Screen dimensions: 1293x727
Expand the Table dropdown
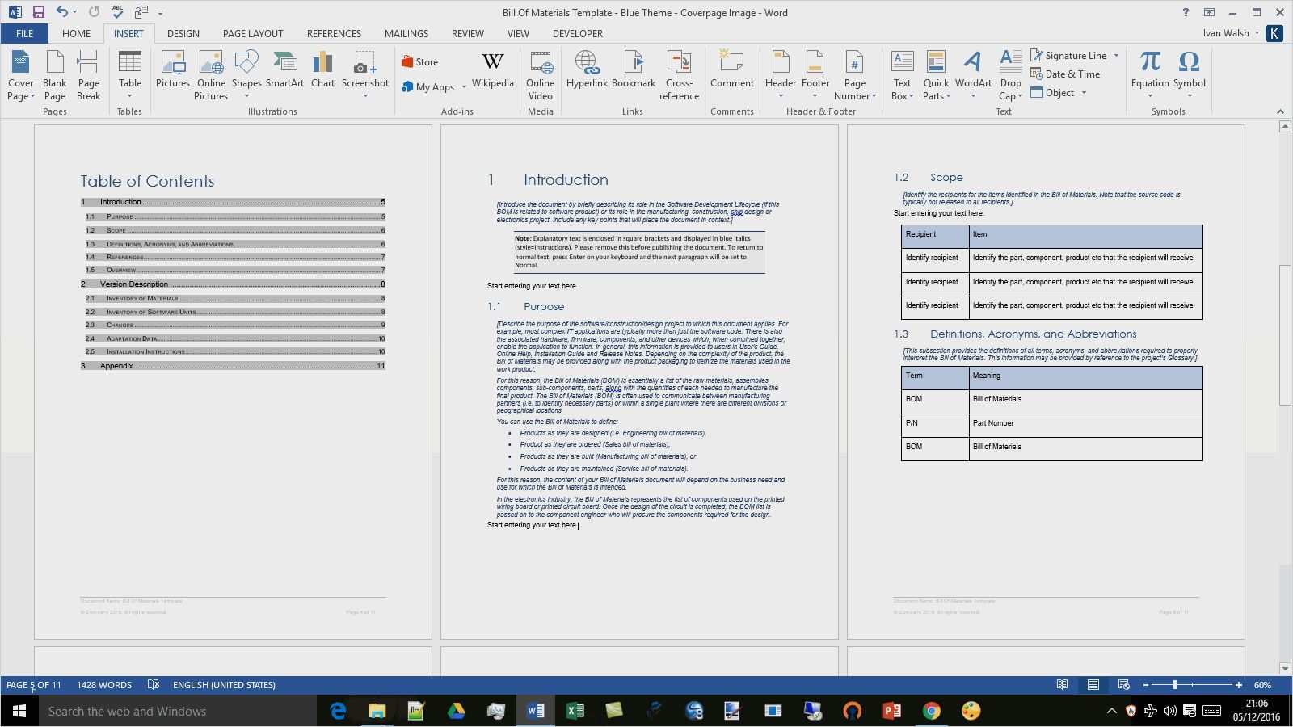click(129, 96)
